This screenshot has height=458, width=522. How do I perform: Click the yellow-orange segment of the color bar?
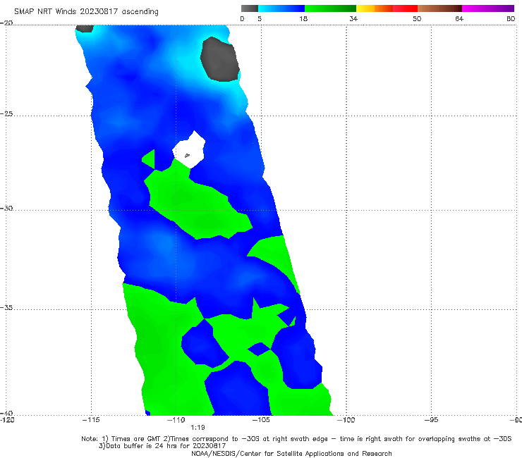pyautogui.click(x=374, y=8)
